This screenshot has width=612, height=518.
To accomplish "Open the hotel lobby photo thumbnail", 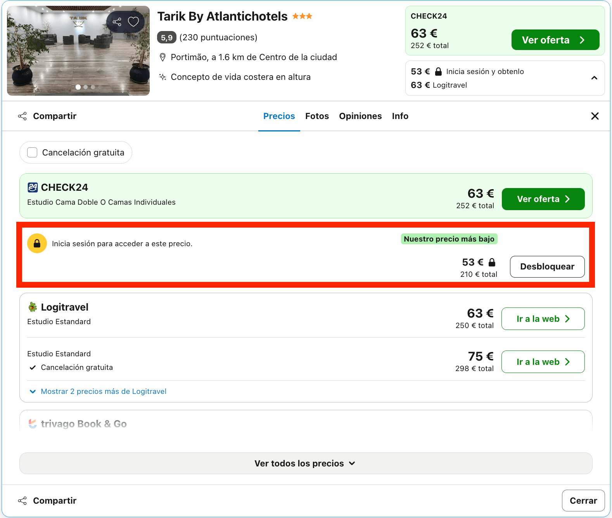I will pyautogui.click(x=78, y=51).
